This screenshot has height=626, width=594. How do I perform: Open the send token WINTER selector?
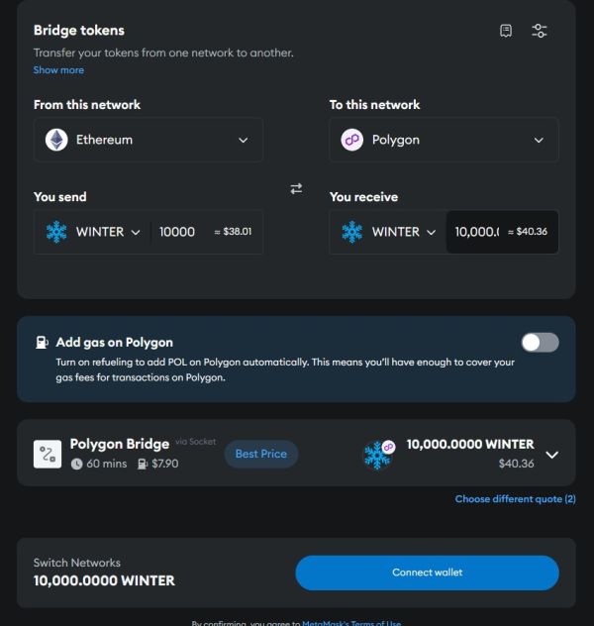95,232
